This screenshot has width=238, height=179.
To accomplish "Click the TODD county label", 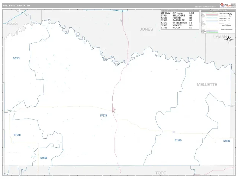I will point(161,173).
